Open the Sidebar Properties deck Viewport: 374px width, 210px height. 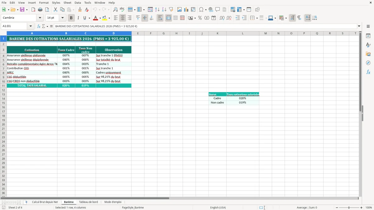pyautogui.click(x=368, y=36)
